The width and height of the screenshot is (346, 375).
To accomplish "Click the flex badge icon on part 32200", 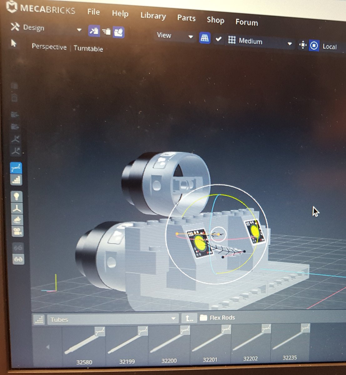I will (x=185, y=330).
